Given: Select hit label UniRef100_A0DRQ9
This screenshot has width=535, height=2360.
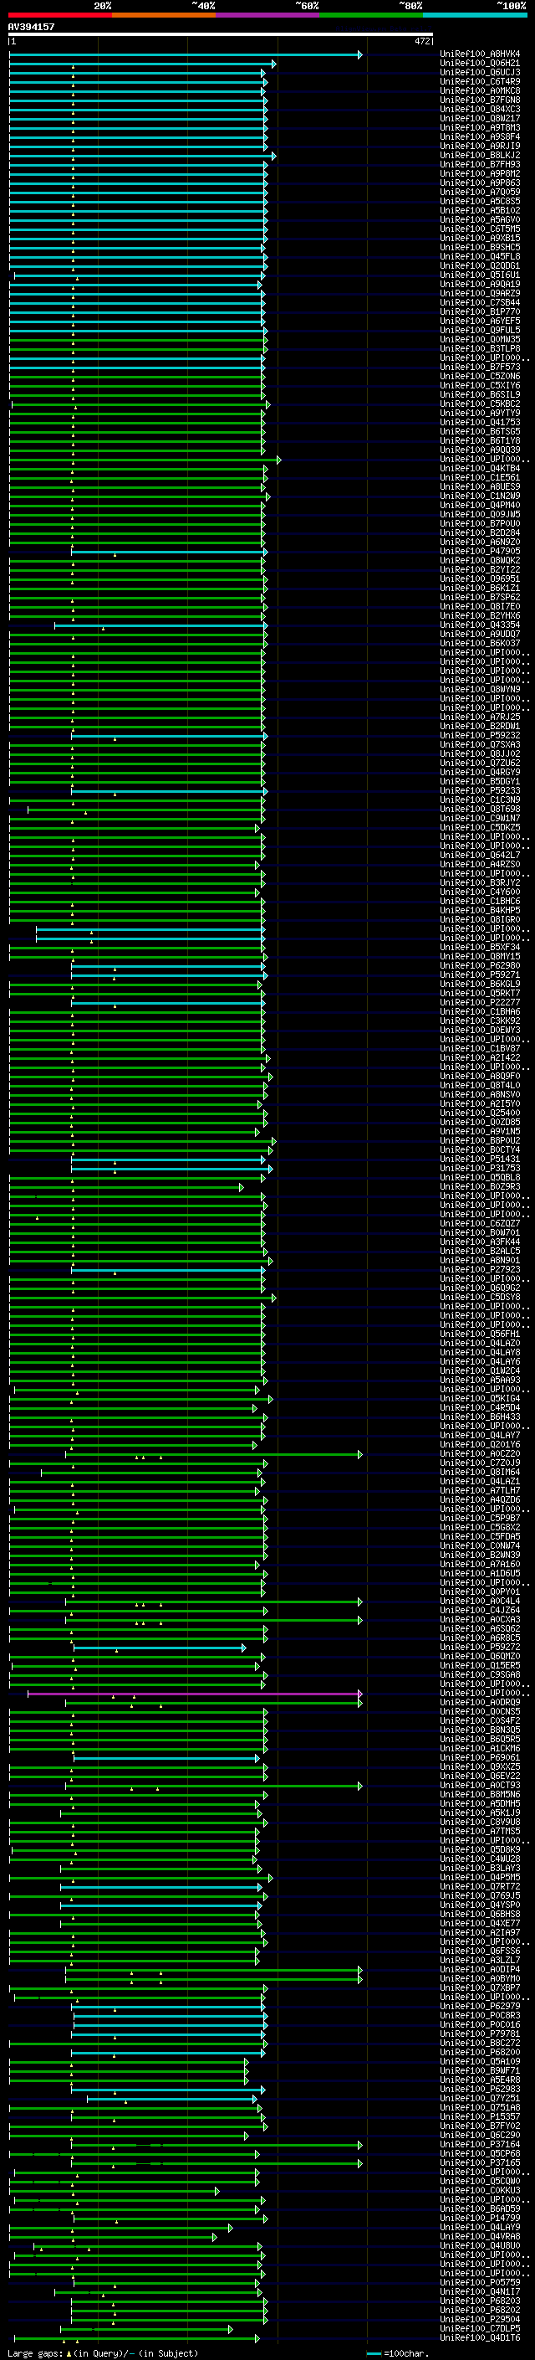Looking at the screenshot, I should (x=480, y=1702).
